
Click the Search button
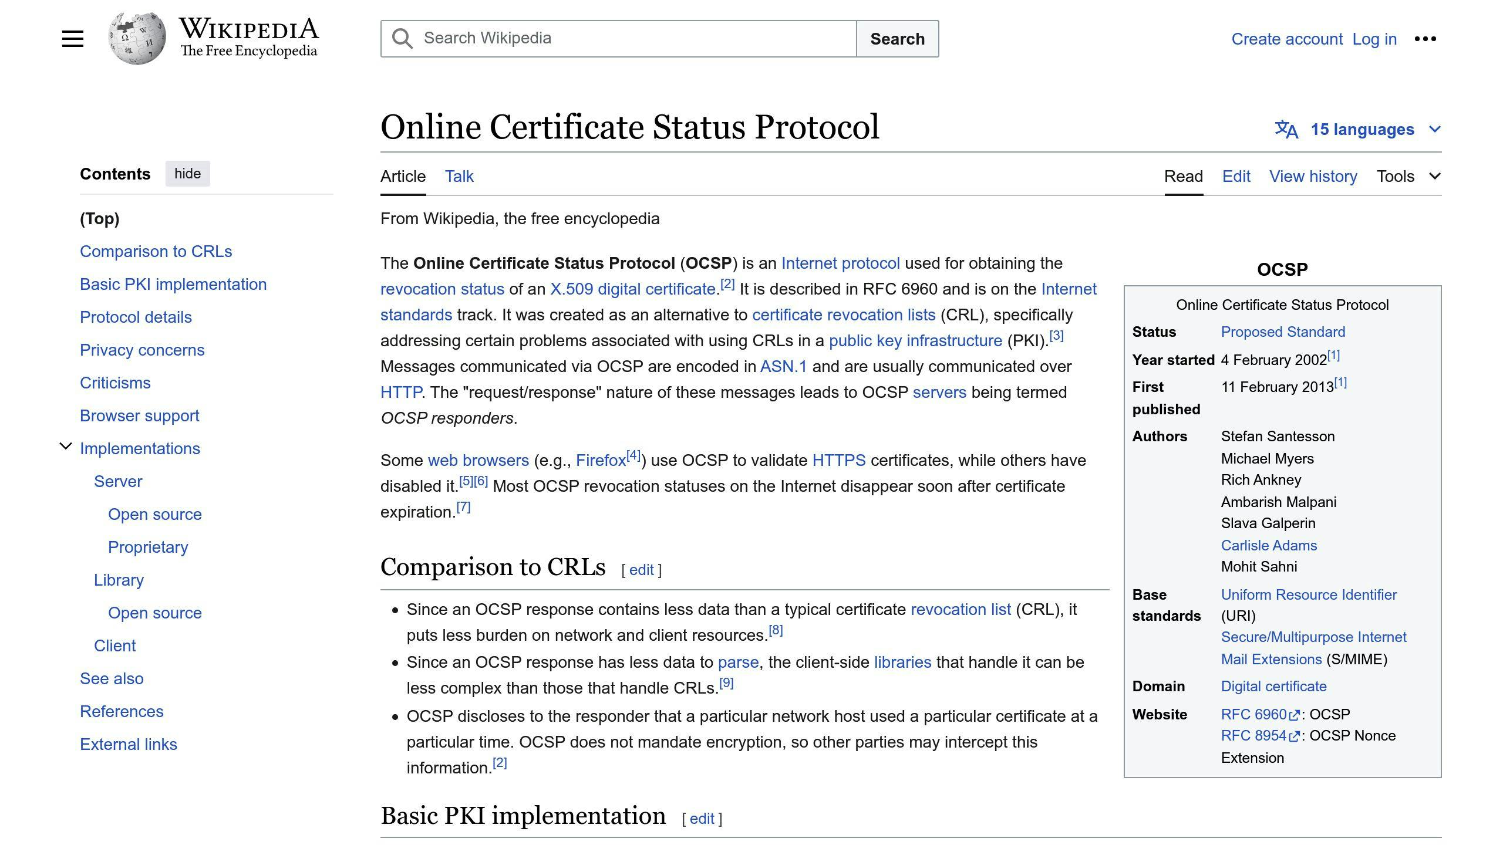pos(897,38)
